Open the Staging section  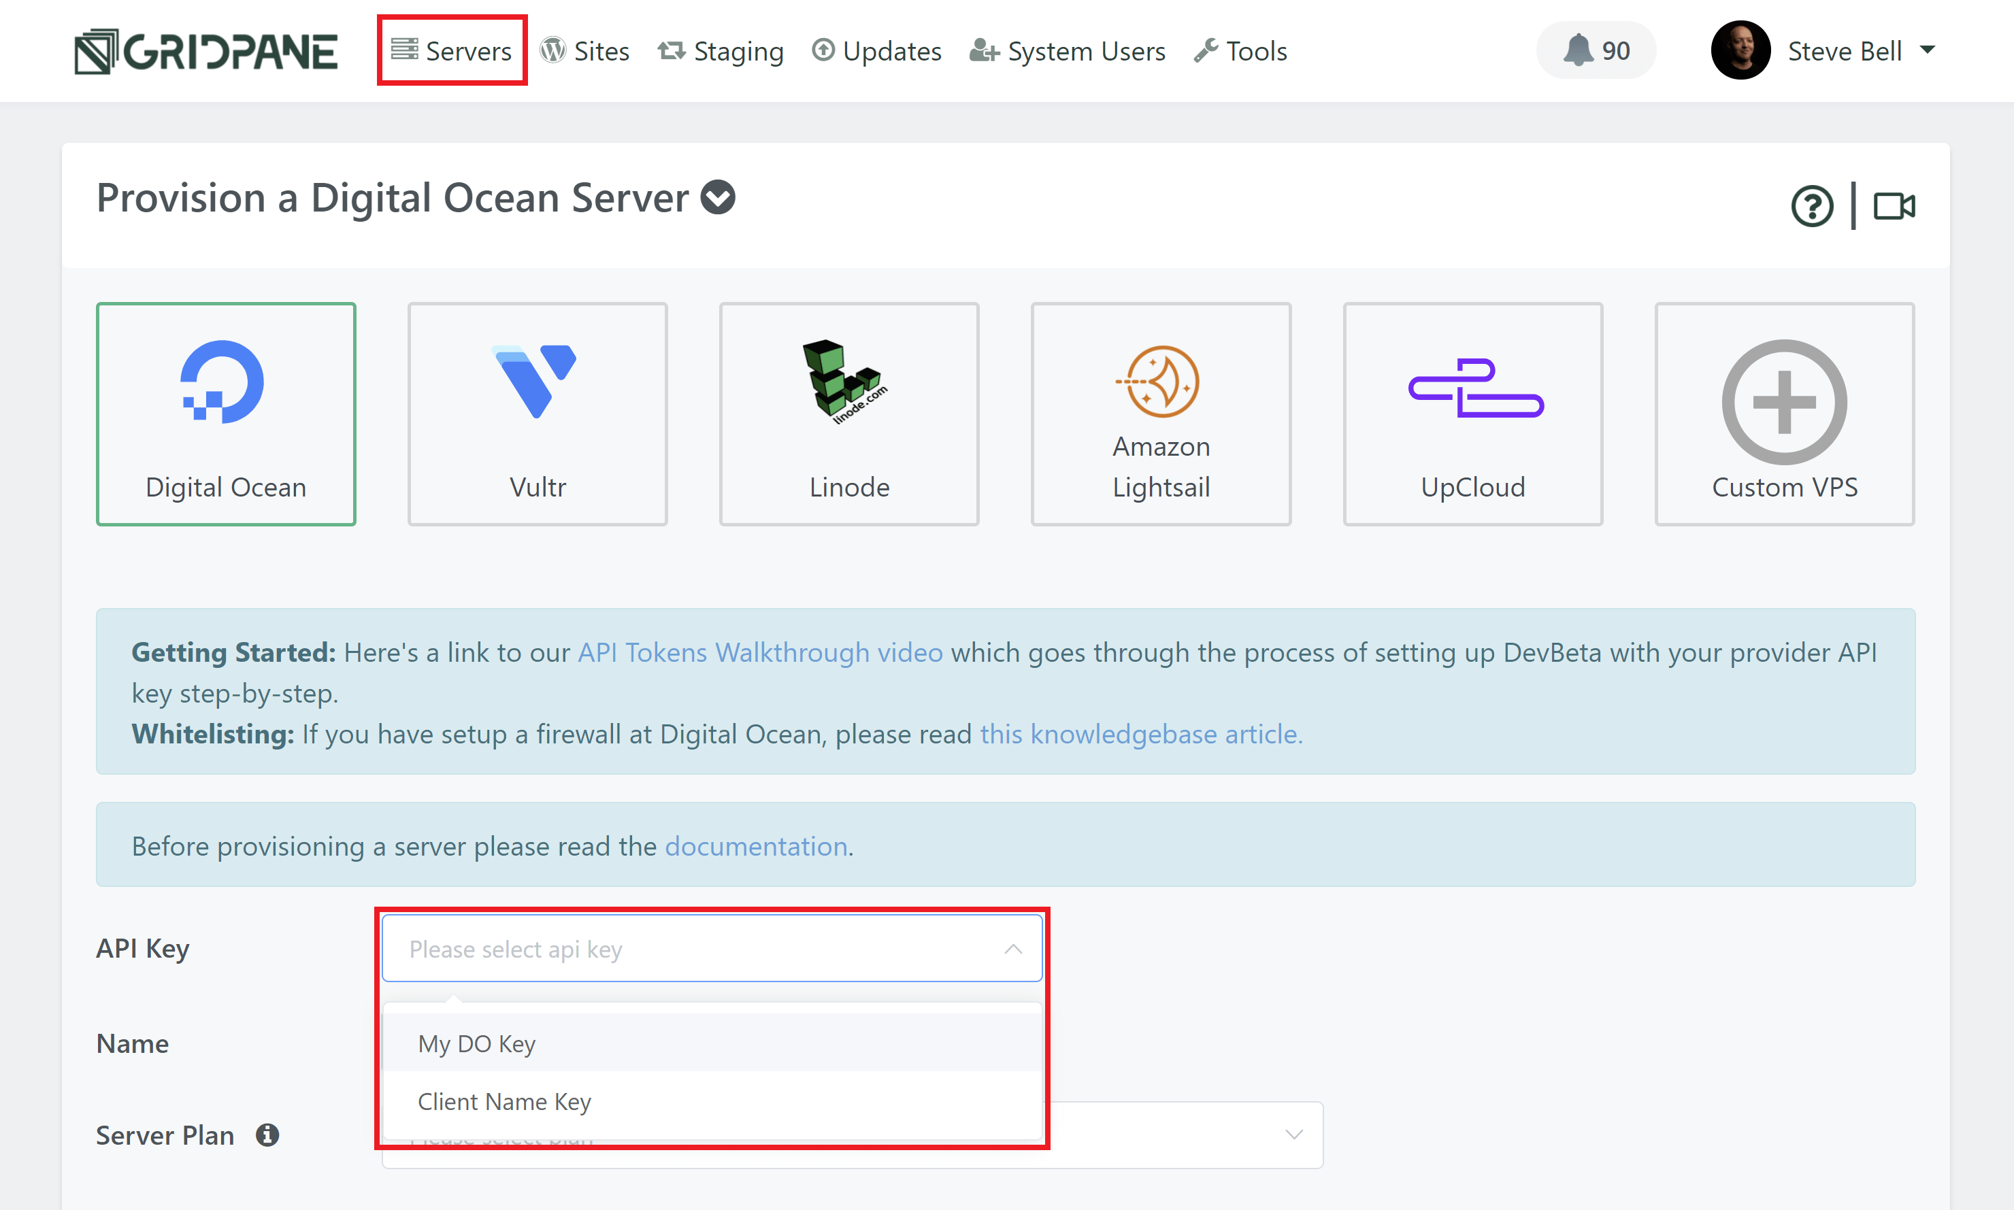(x=721, y=50)
